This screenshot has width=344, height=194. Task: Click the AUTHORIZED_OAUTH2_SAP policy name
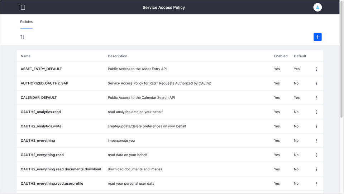pos(44,83)
